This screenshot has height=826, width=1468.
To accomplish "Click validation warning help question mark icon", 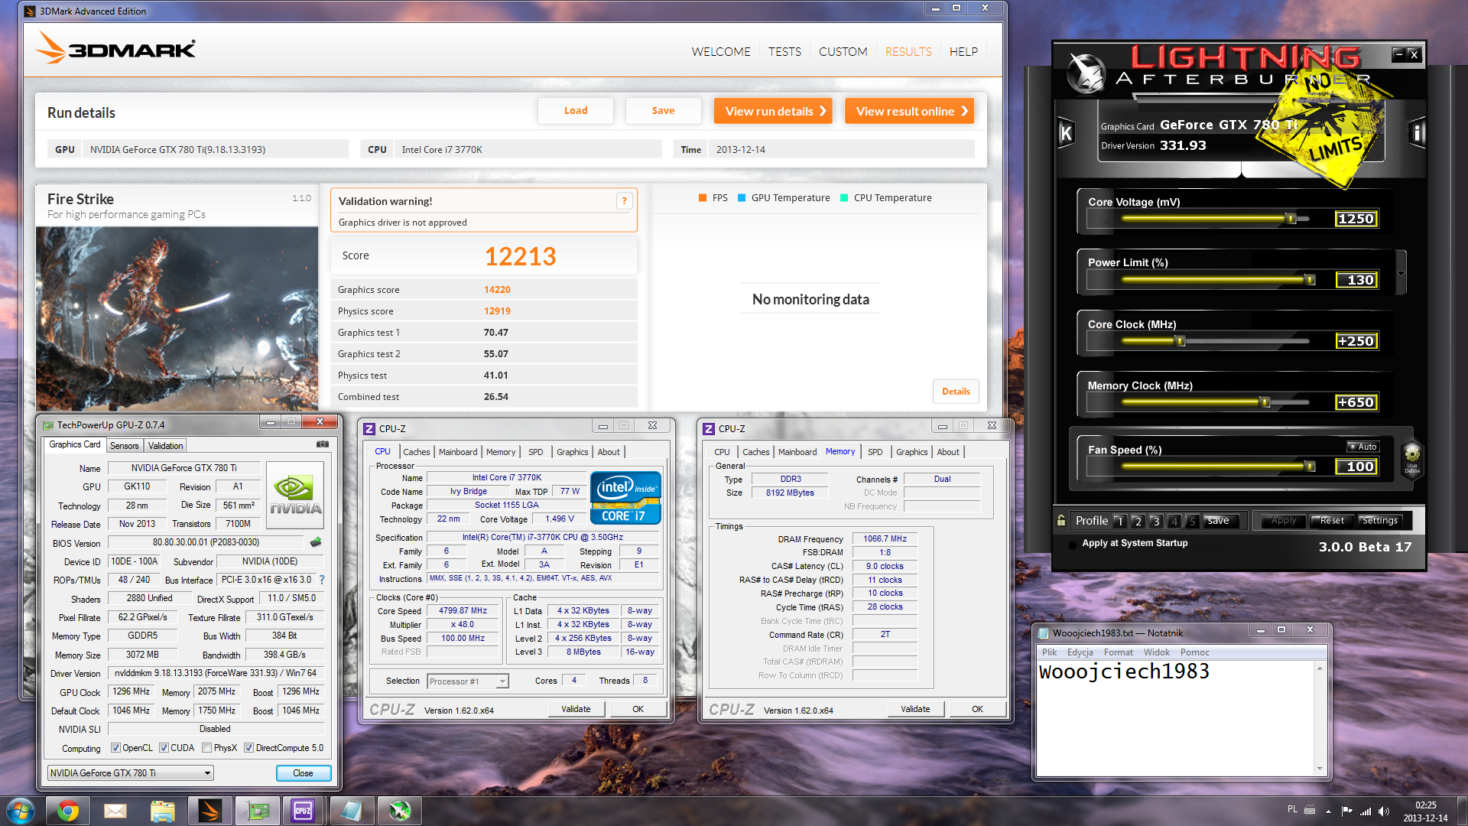I will 624,201.
